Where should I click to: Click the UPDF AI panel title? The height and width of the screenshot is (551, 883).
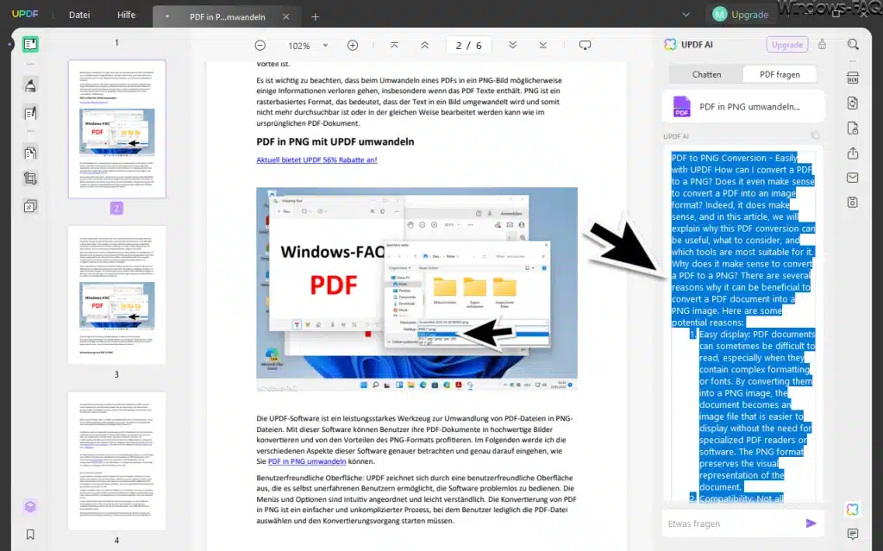pos(697,45)
